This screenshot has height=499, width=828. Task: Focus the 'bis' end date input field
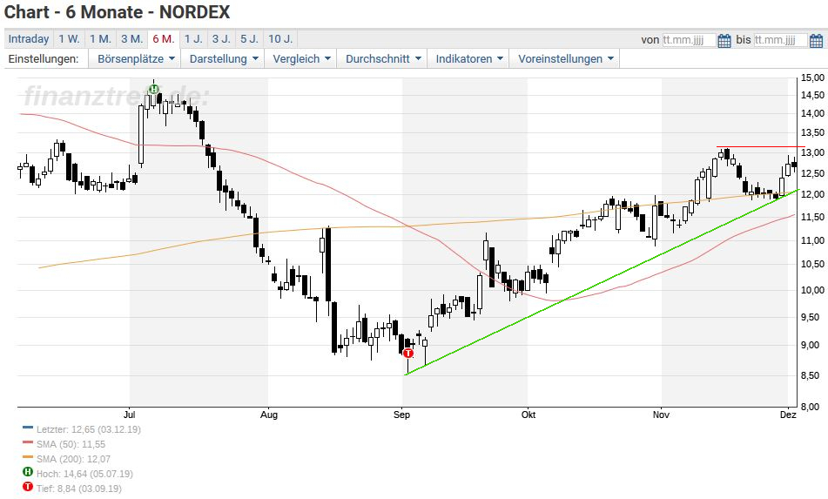click(780, 40)
